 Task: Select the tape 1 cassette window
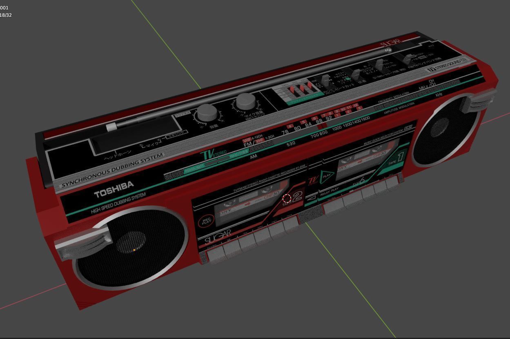click(367, 159)
